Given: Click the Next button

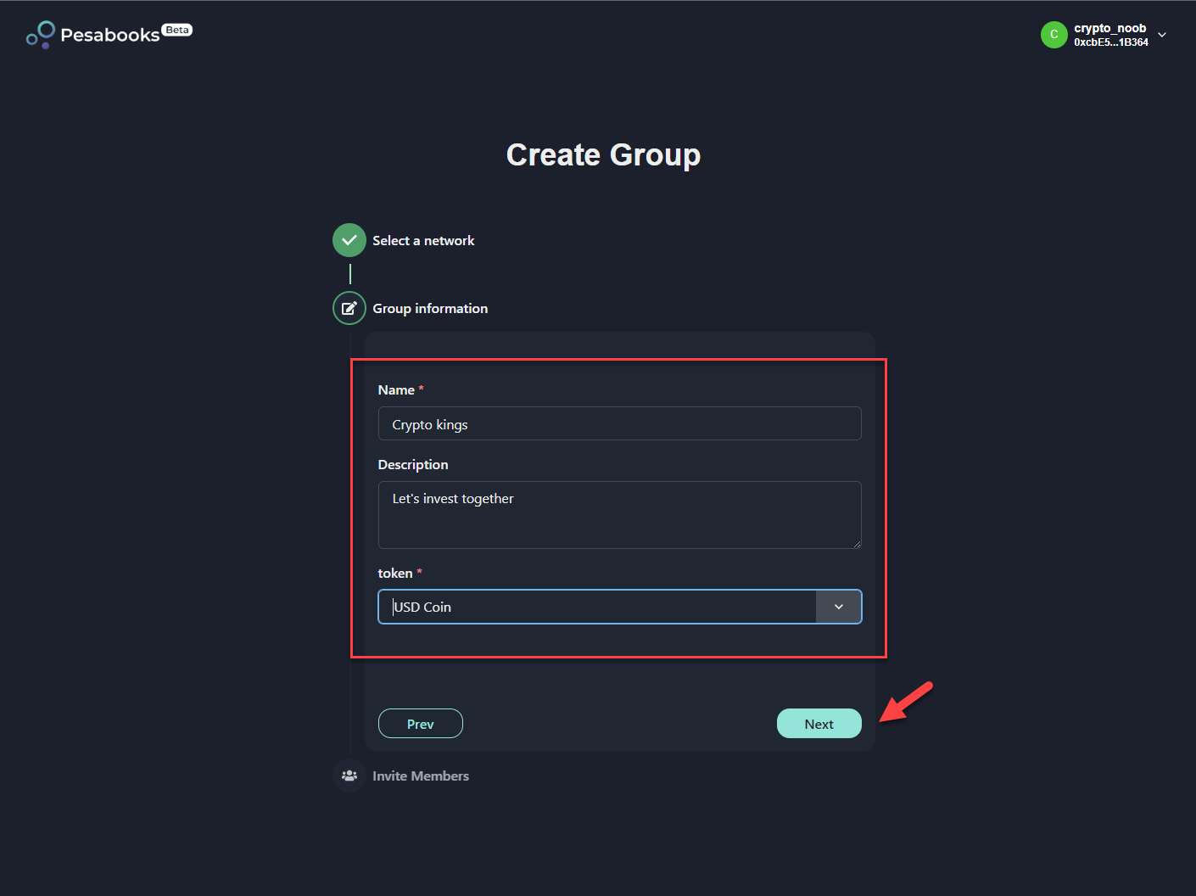Looking at the screenshot, I should [819, 724].
